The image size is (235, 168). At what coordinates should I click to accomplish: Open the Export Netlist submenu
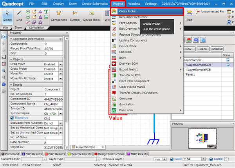click(x=147, y=69)
